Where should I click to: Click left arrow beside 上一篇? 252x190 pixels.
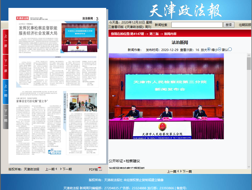tap(178, 171)
